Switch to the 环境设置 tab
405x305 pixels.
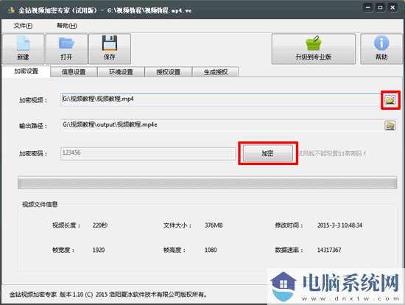pyautogui.click(x=121, y=72)
